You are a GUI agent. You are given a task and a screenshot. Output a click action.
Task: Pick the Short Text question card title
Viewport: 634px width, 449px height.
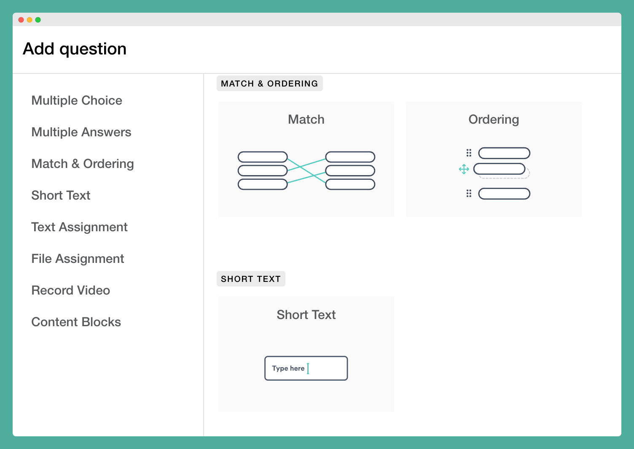[306, 315]
